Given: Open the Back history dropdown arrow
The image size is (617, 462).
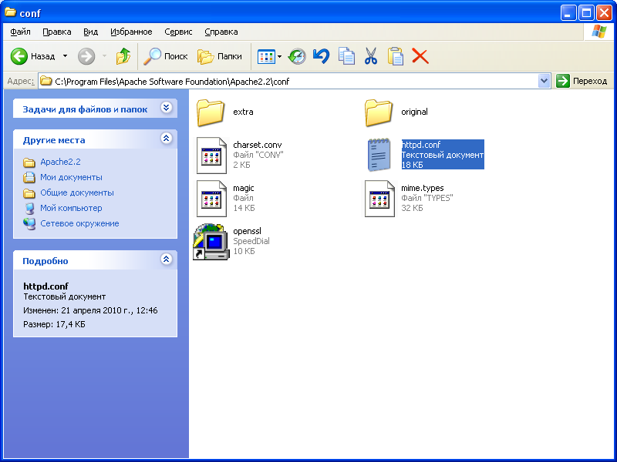Looking at the screenshot, I should click(x=66, y=56).
